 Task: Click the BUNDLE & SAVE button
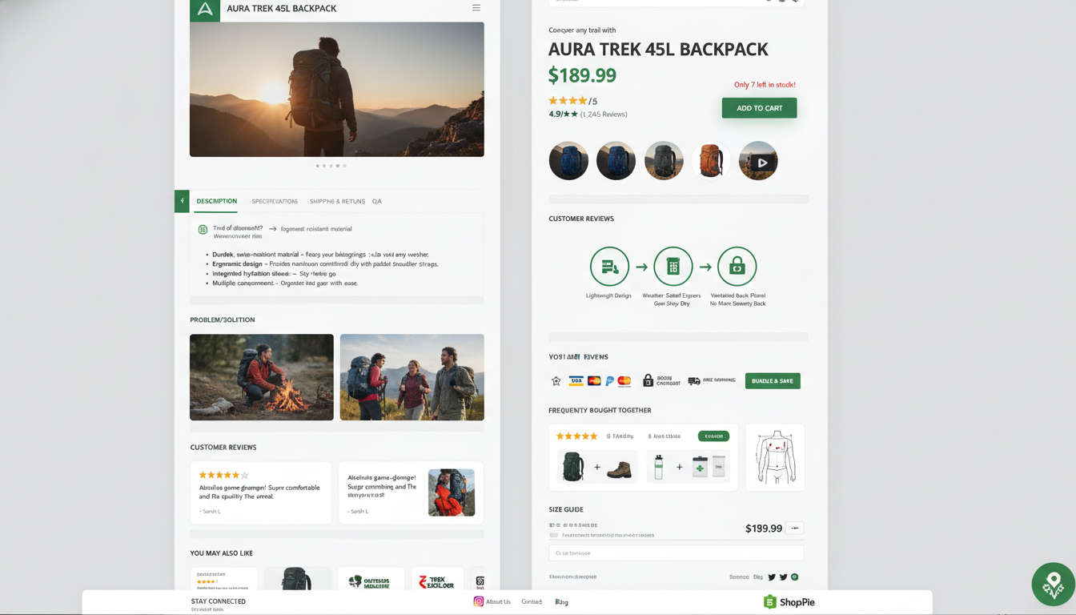[x=773, y=380]
